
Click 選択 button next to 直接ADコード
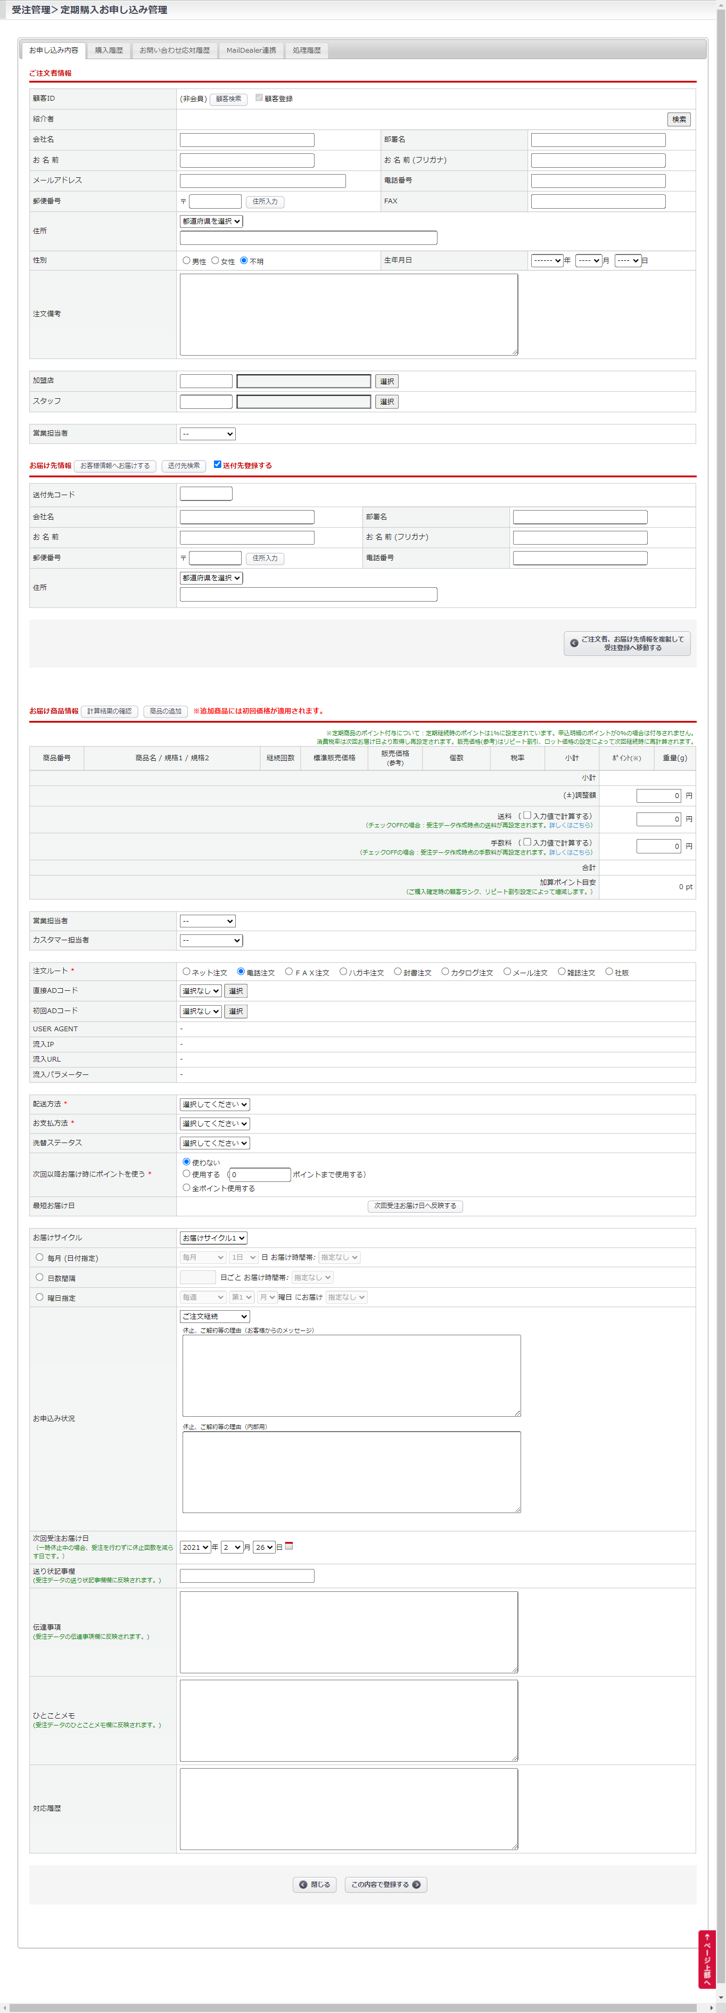235,991
